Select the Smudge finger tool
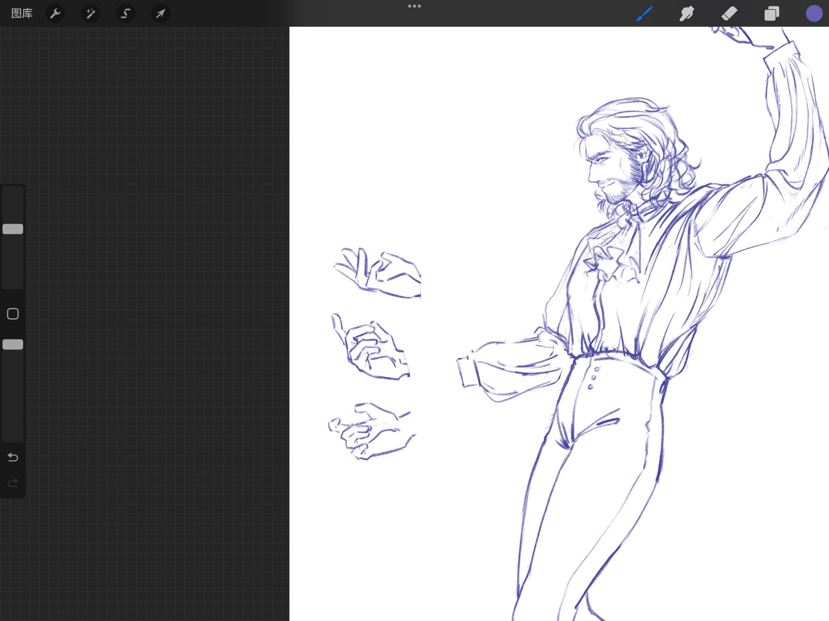The height and width of the screenshot is (621, 829). tap(687, 13)
